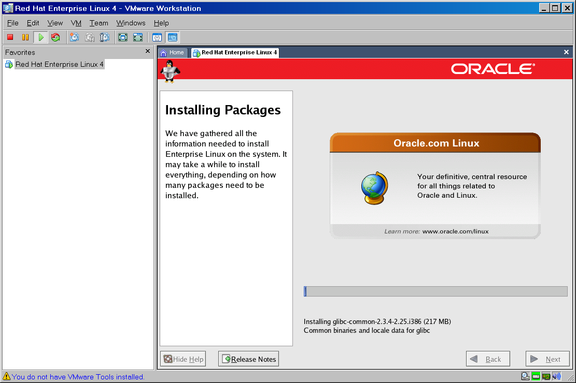Viewport: 576px width, 383px height.
Task: Click the Next button in the installer
Action: (x=547, y=359)
